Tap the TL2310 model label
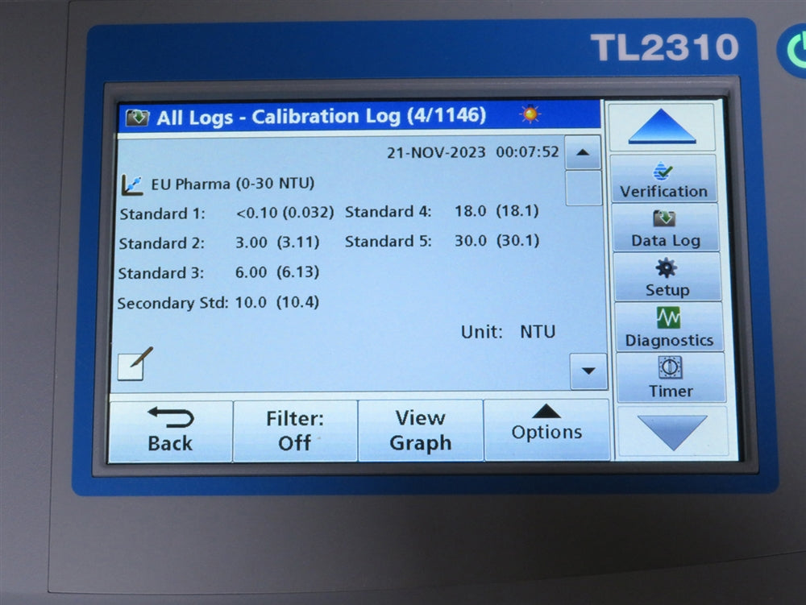The width and height of the screenshot is (806, 605). (665, 48)
